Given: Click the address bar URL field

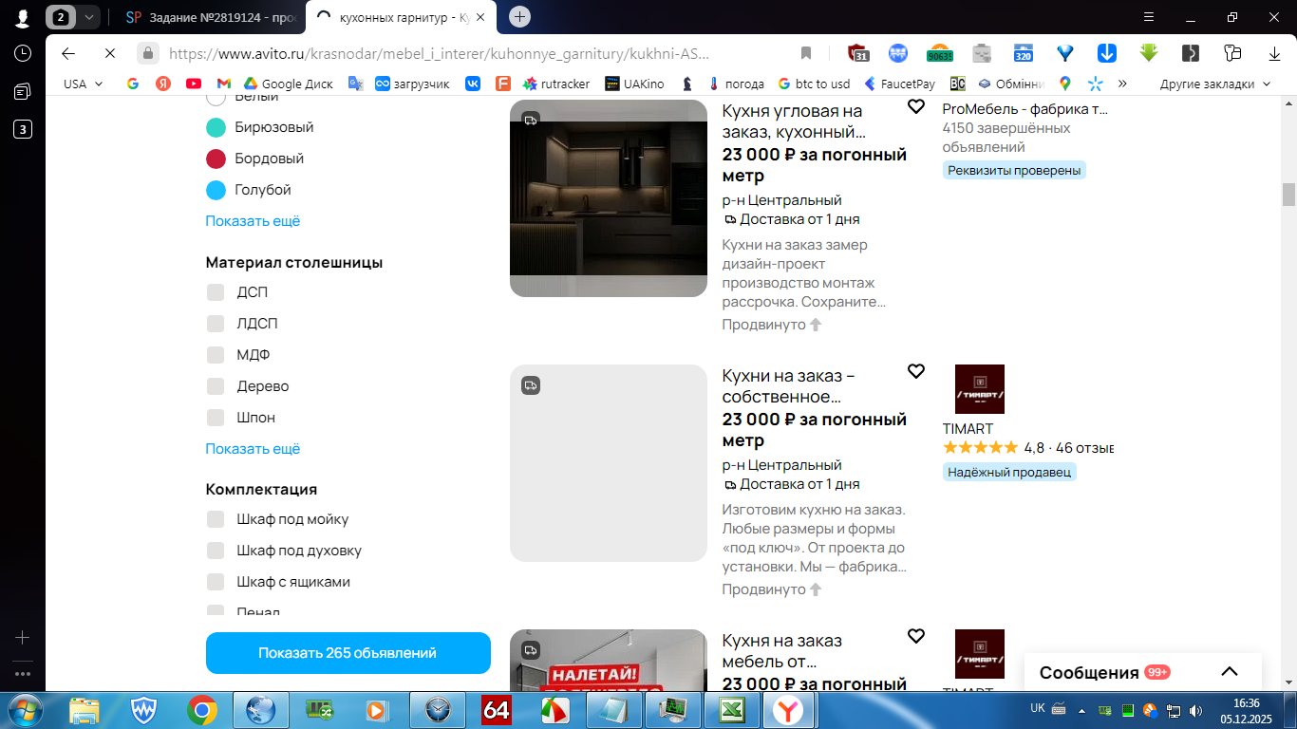Looking at the screenshot, I should pos(438,53).
